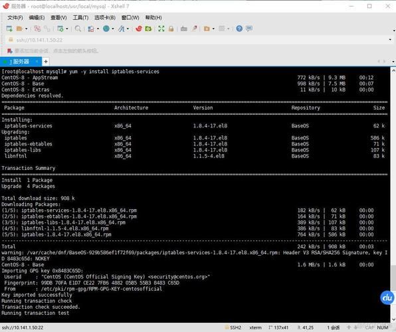Click the scroll up arrow of terminal scrollbar
This screenshot has width=396, height=332.
(393, 70)
